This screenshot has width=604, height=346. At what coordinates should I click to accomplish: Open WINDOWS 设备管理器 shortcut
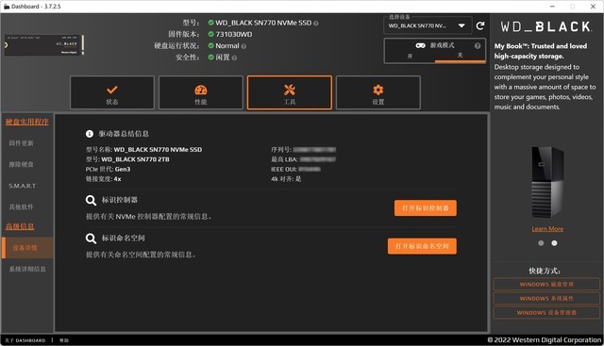pyautogui.click(x=546, y=313)
